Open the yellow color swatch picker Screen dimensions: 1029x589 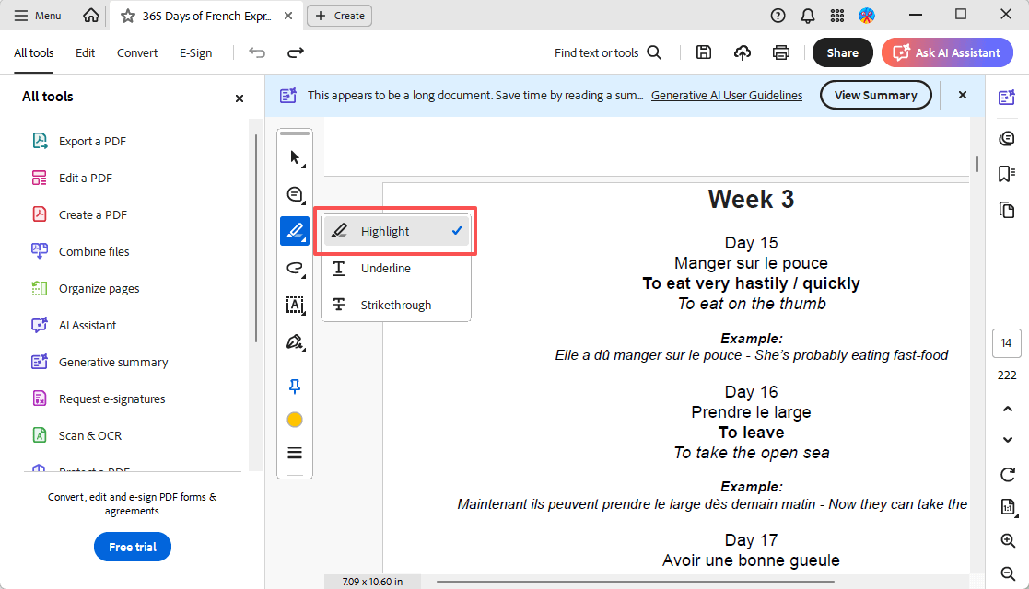pos(295,420)
